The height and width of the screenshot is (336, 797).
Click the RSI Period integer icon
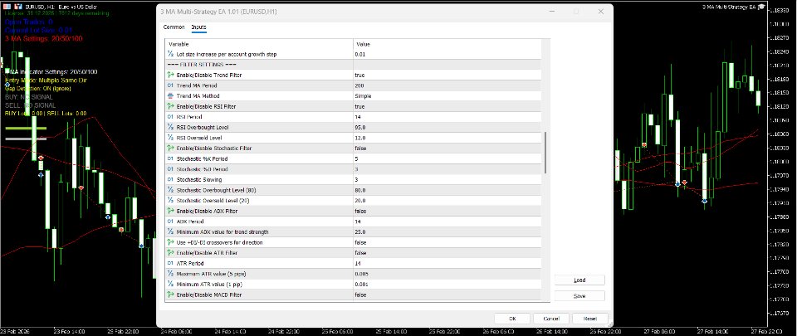(170, 117)
